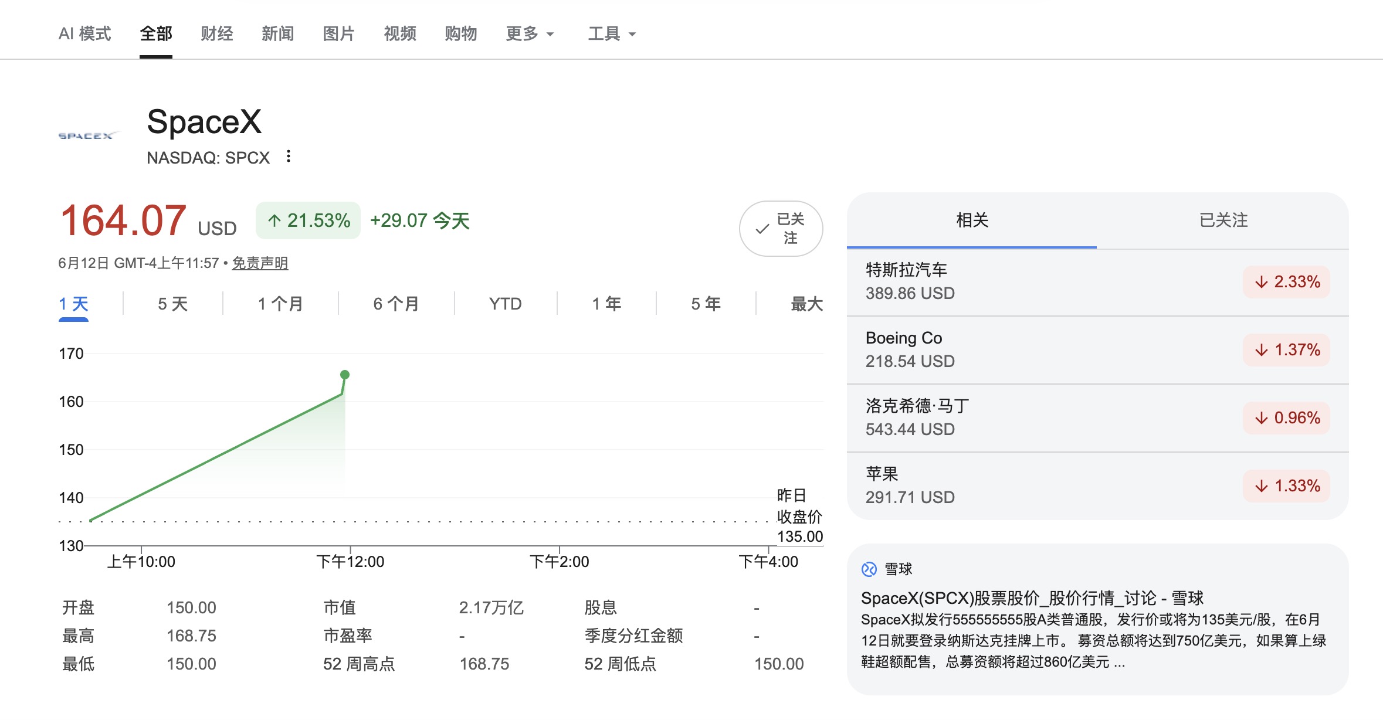Click the 季度分红金额 label
The width and height of the screenshot is (1383, 720).
(633, 636)
